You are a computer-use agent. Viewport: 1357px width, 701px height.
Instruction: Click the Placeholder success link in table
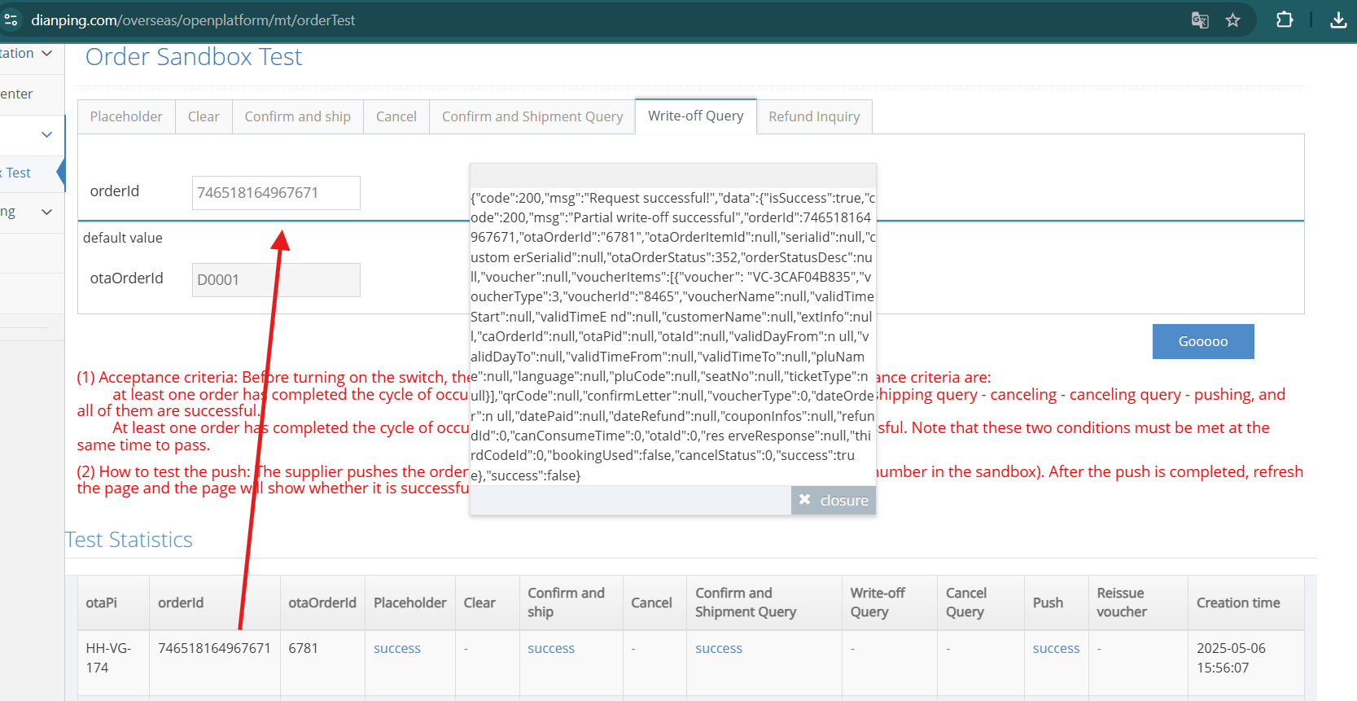coord(397,649)
